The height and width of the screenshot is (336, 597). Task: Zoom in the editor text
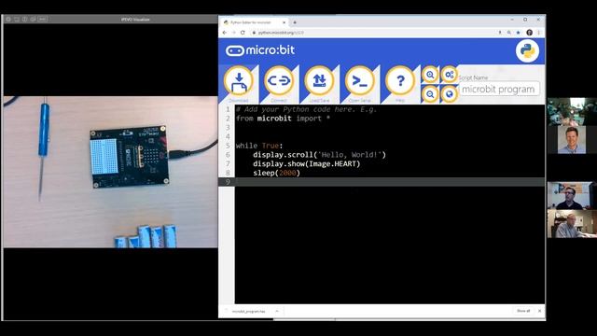[x=430, y=75]
